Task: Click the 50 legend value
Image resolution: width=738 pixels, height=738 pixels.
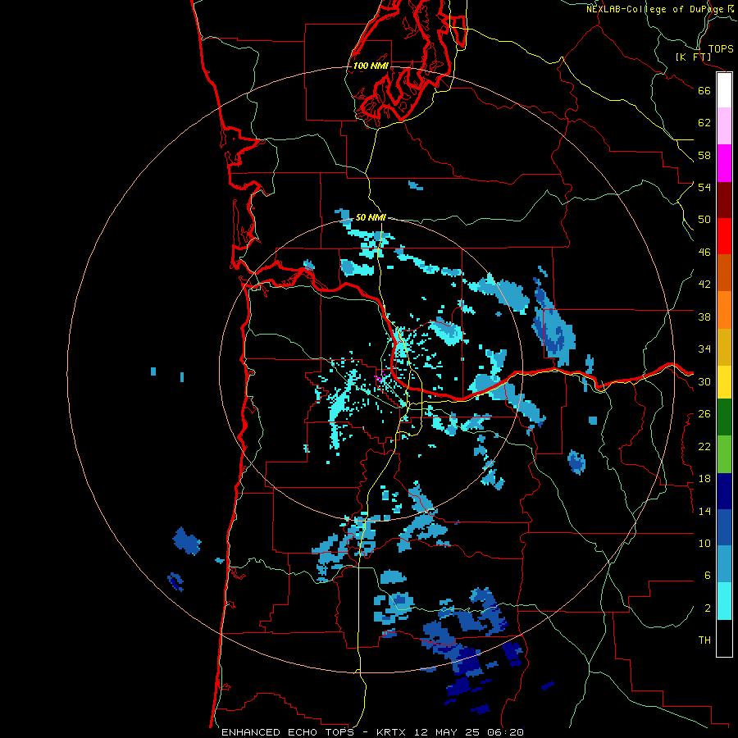Action: [x=704, y=220]
